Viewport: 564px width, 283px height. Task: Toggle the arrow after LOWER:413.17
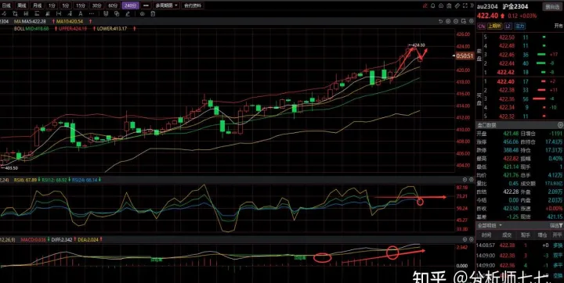click(x=135, y=28)
